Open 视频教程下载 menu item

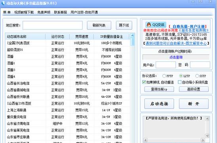(24, 12)
